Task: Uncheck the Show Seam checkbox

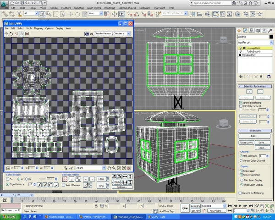Action: click(x=242, y=171)
